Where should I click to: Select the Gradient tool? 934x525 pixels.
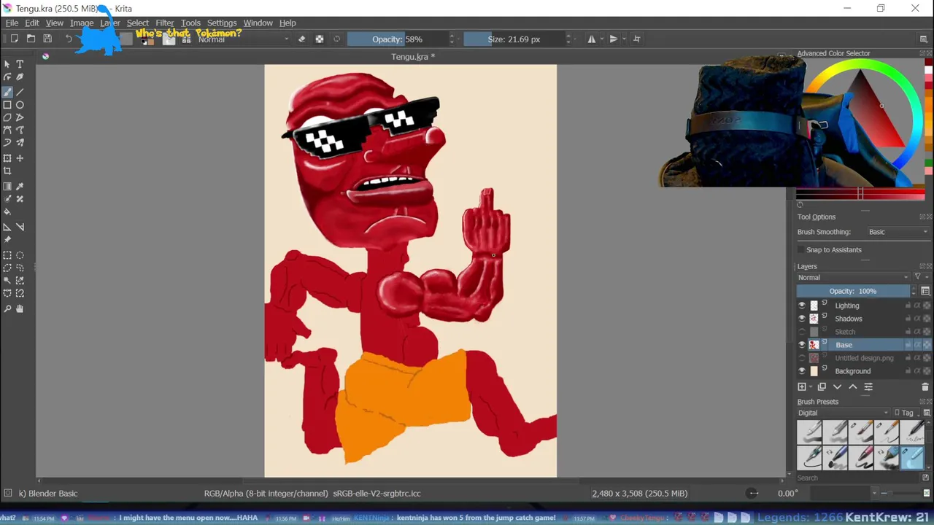click(7, 187)
